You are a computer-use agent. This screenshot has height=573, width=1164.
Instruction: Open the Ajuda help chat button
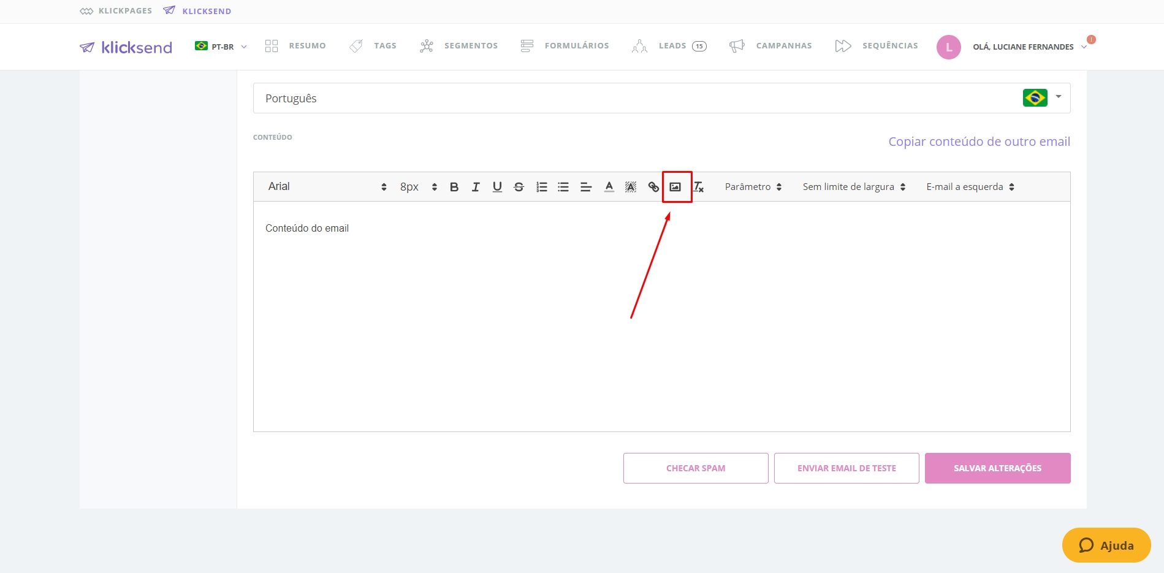[x=1106, y=545]
